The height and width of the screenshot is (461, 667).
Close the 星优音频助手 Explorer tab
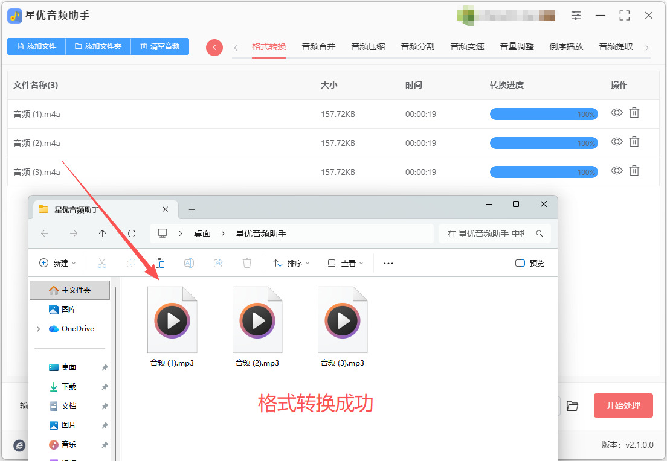coord(166,209)
